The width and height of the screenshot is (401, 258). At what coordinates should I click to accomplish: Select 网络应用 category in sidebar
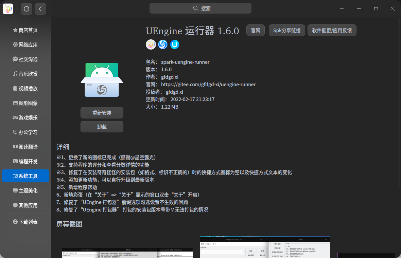[25, 45]
